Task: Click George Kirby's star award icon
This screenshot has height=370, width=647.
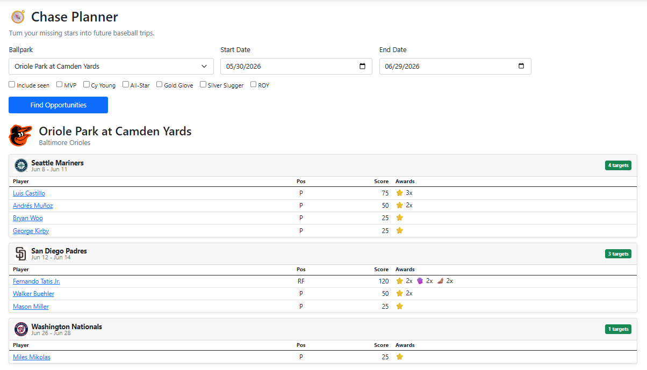Action: 399,230
